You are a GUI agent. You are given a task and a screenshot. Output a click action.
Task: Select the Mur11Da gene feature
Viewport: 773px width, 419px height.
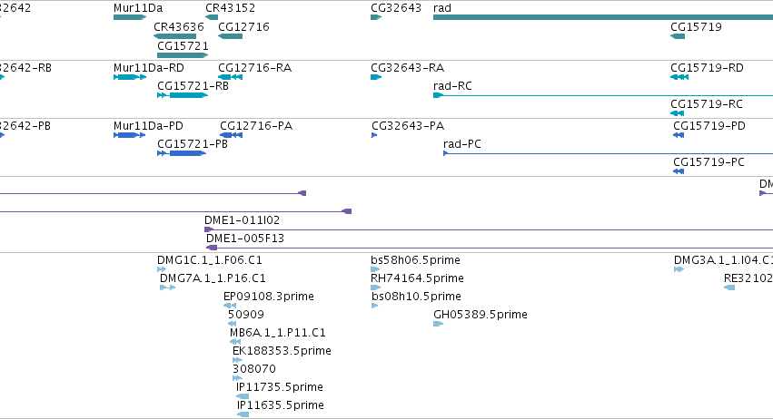[130, 17]
